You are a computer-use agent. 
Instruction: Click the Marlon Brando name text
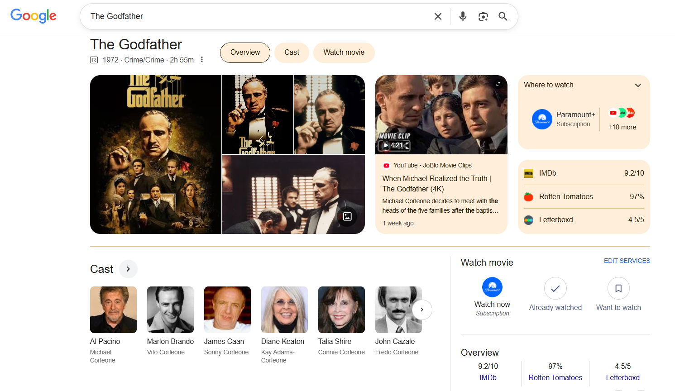point(170,341)
